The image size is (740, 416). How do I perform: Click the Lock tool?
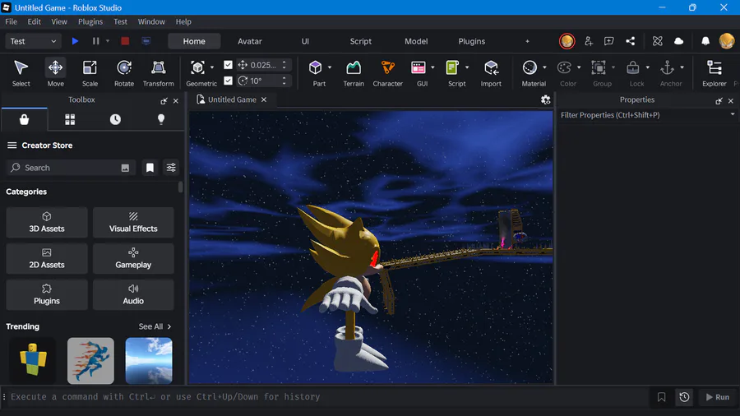(633, 67)
